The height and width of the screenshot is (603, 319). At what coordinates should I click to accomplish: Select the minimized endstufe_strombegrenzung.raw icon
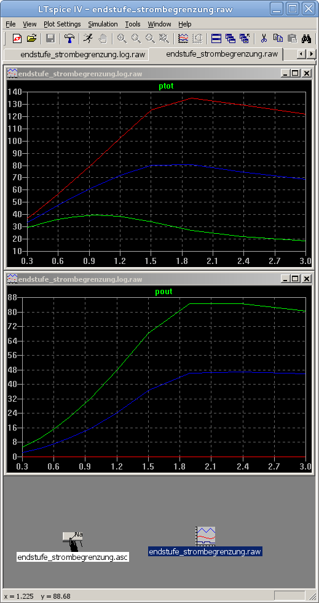pos(205,536)
